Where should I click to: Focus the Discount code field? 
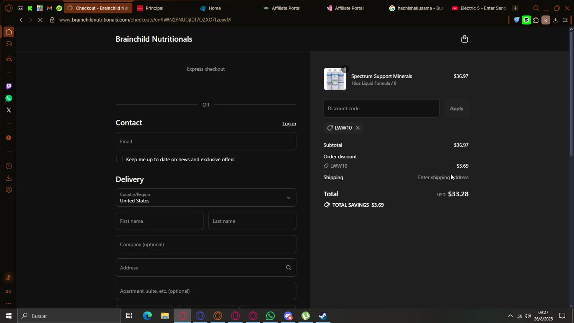[x=382, y=108]
